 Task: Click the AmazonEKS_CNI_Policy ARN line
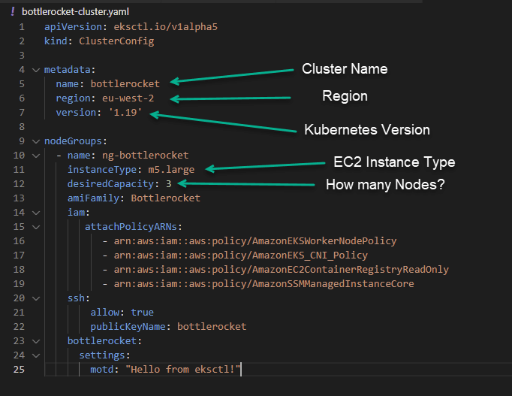point(241,255)
